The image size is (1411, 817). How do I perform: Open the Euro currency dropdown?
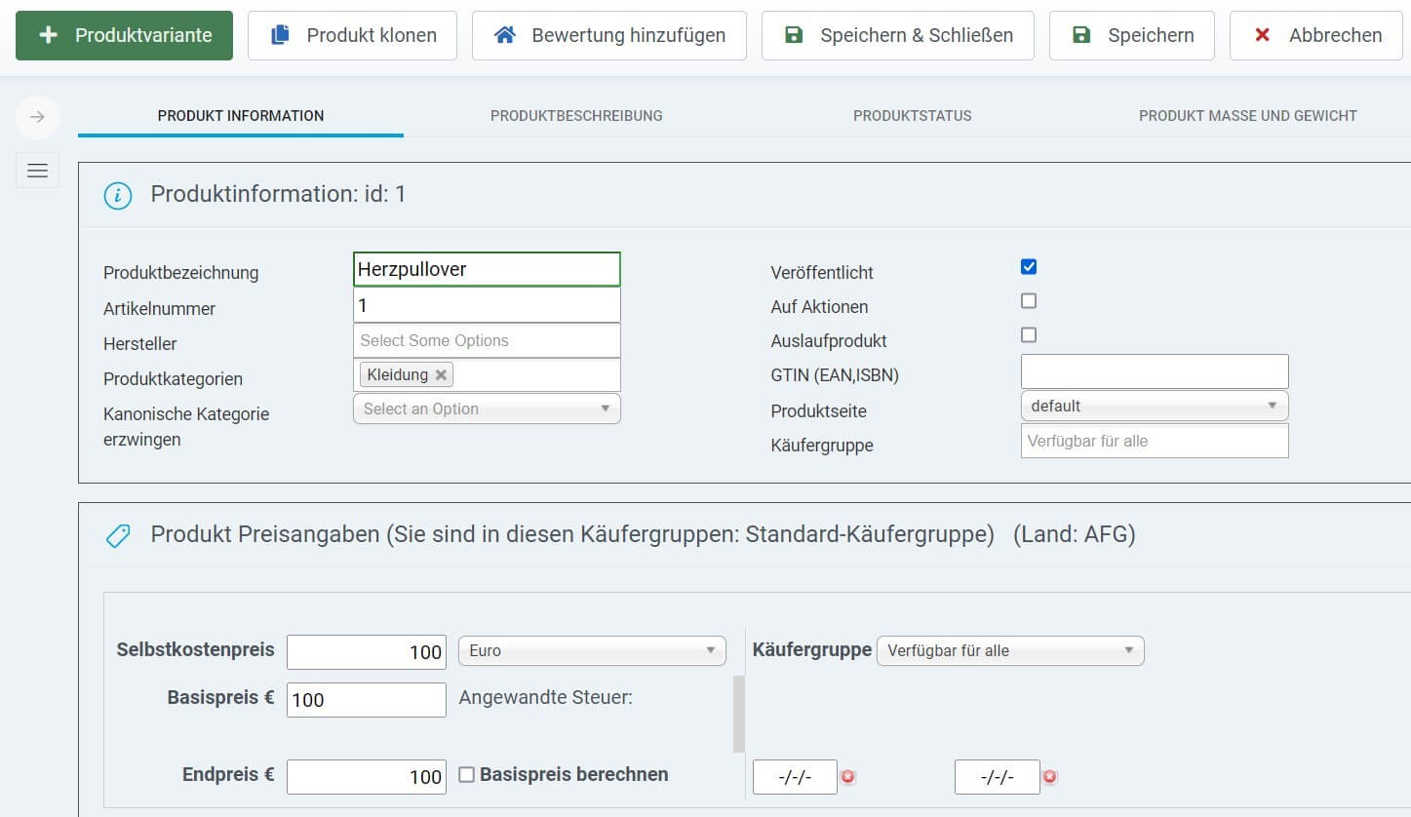(592, 650)
